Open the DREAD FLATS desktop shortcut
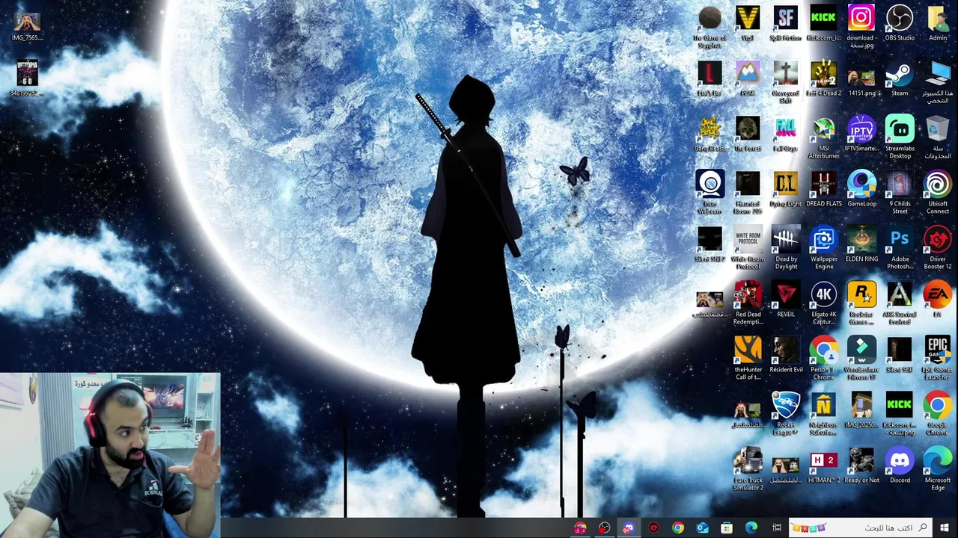The height and width of the screenshot is (538, 958). (x=823, y=189)
